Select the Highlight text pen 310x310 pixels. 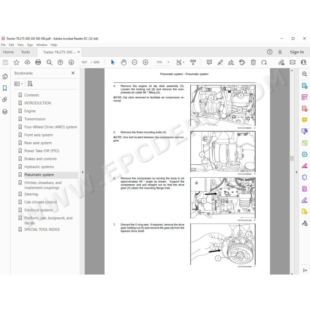click(x=220, y=62)
